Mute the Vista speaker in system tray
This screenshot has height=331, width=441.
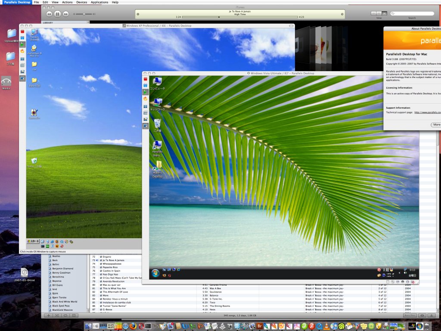pyautogui.click(x=405, y=273)
